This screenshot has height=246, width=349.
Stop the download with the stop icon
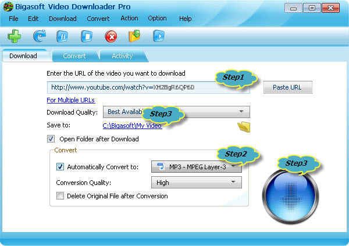coord(87,36)
